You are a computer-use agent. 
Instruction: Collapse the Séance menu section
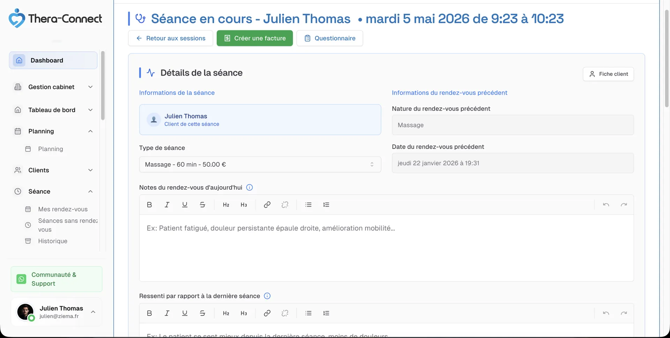point(53,191)
